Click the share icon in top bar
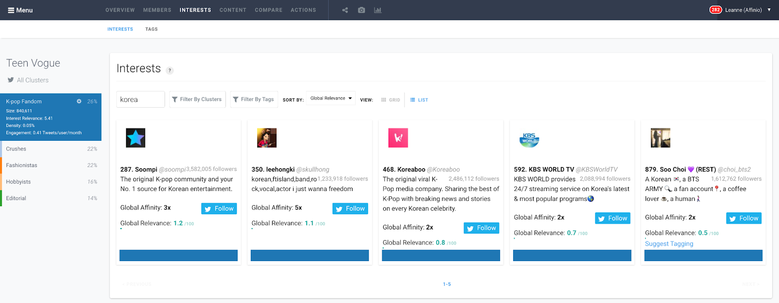Screen dimensions: 779x303 tap(345, 10)
